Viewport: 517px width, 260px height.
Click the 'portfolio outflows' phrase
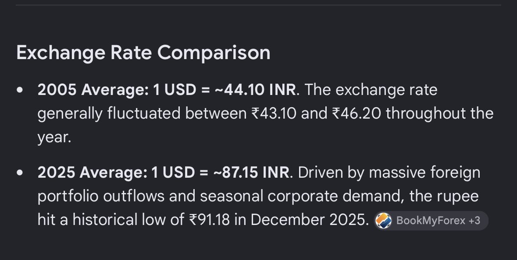point(101,196)
